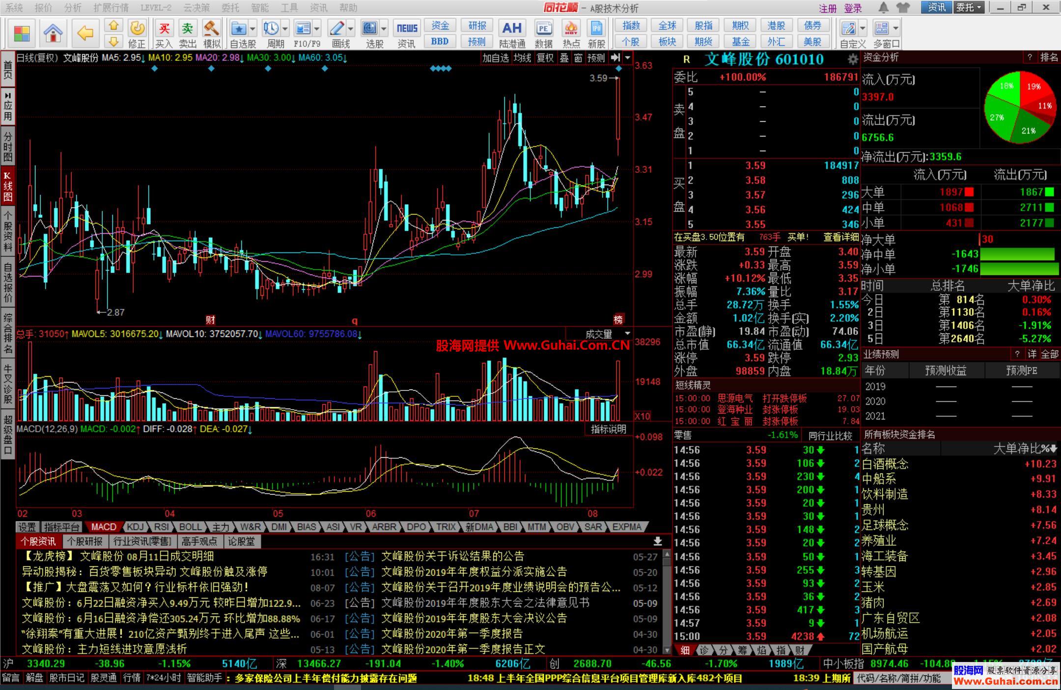This screenshot has height=690, width=1061.
Task: Open the colorful four-square start icon
Action: pyautogui.click(x=22, y=33)
